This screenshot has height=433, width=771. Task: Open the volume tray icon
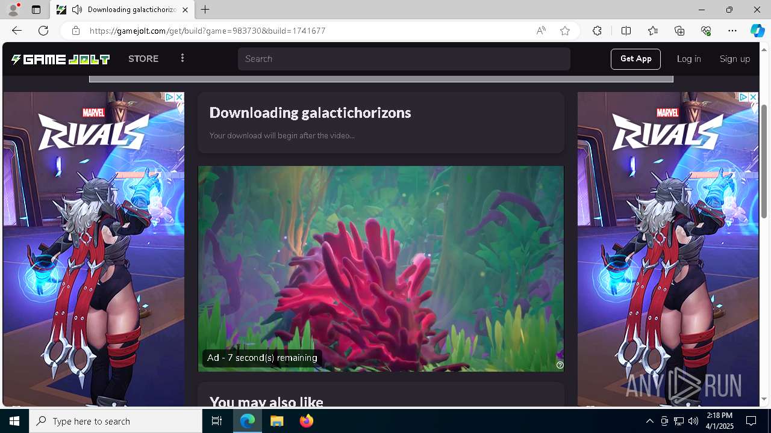click(x=693, y=421)
